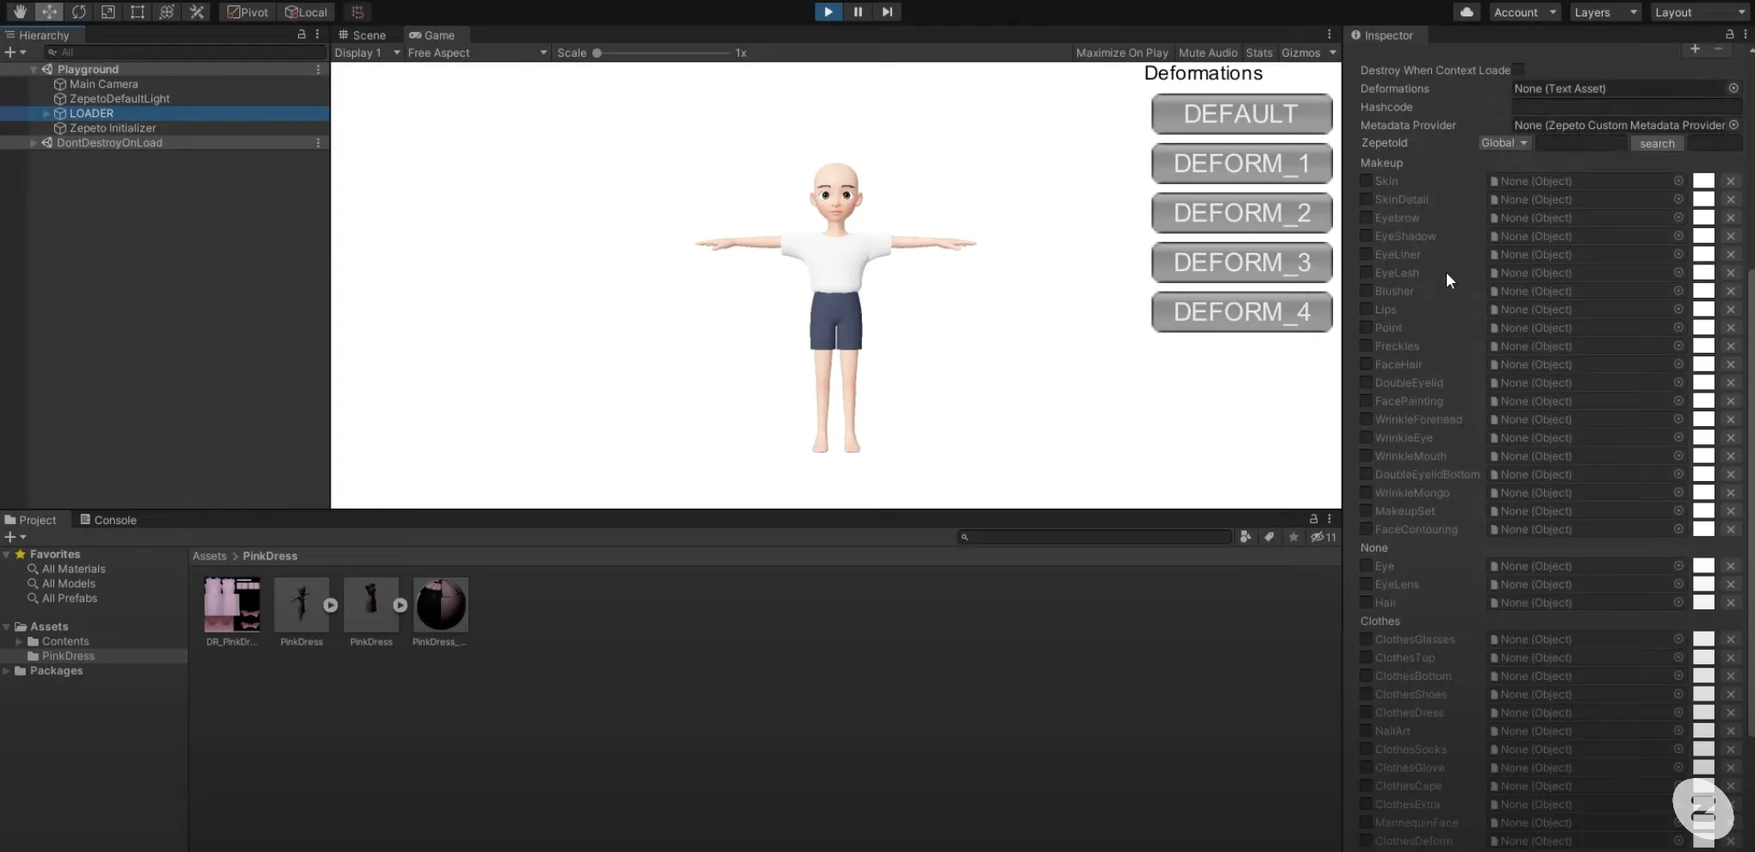Open the Gizmos dropdown arrow
The image size is (1755, 852).
click(1333, 52)
